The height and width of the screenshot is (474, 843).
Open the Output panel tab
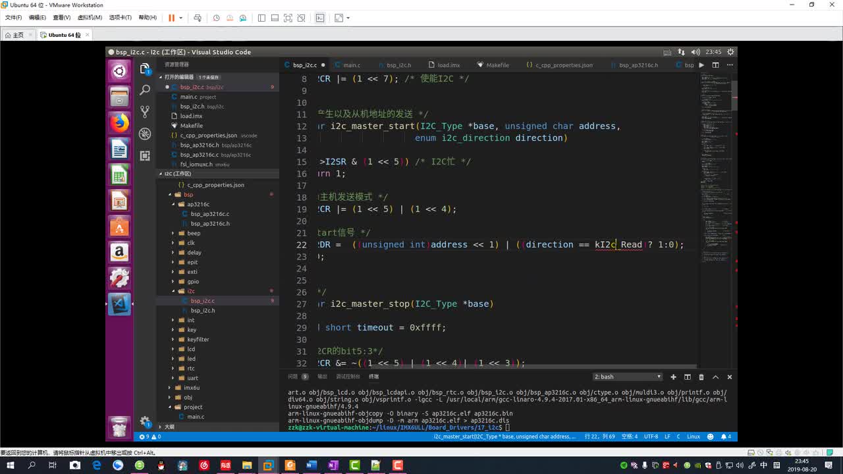click(322, 377)
